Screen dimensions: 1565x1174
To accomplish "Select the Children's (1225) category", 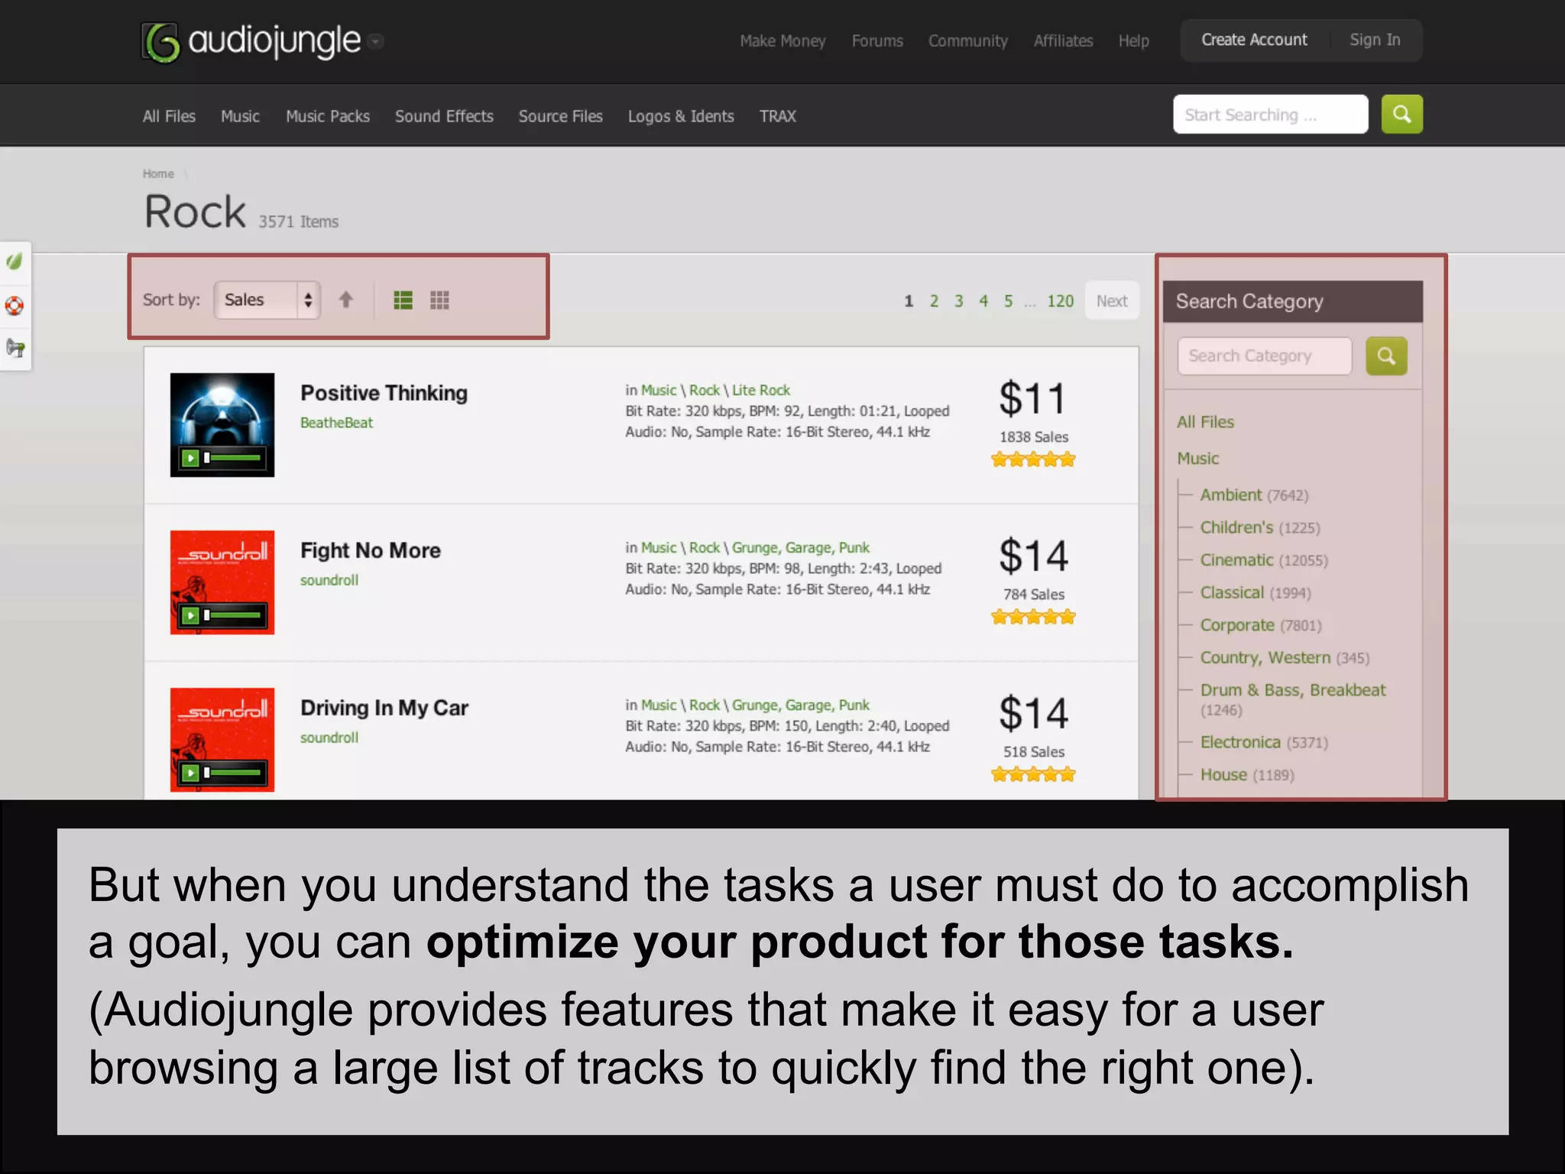I will coord(1260,527).
